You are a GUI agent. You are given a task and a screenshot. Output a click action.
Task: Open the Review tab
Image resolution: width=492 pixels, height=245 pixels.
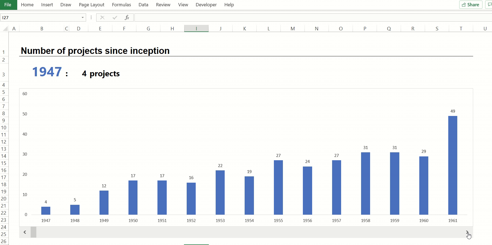tap(163, 5)
